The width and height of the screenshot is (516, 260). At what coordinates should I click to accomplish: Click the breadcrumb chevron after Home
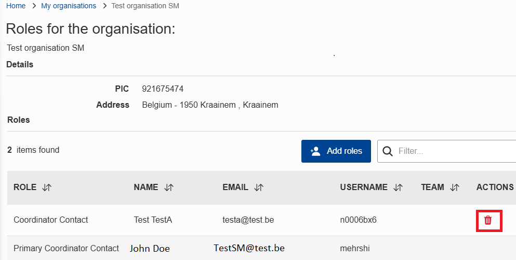click(33, 6)
